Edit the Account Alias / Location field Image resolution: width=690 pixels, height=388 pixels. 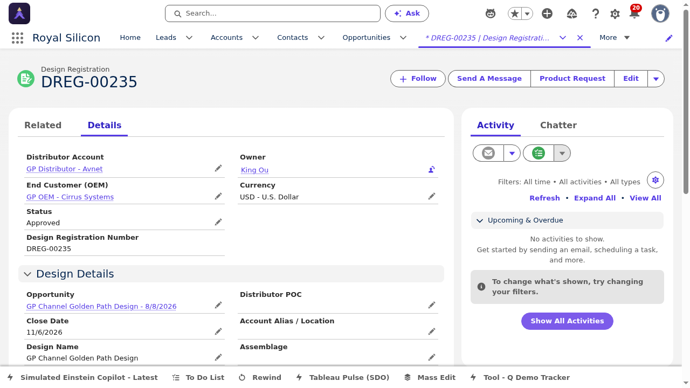click(432, 331)
